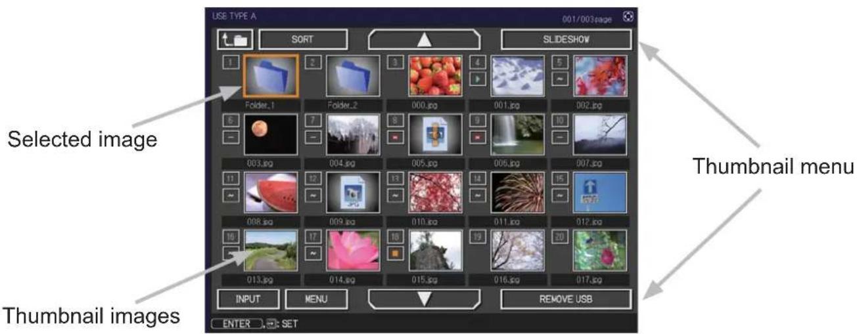Click the REMOVE USB button
Image resolution: width=857 pixels, height=334 pixels.
click(566, 299)
